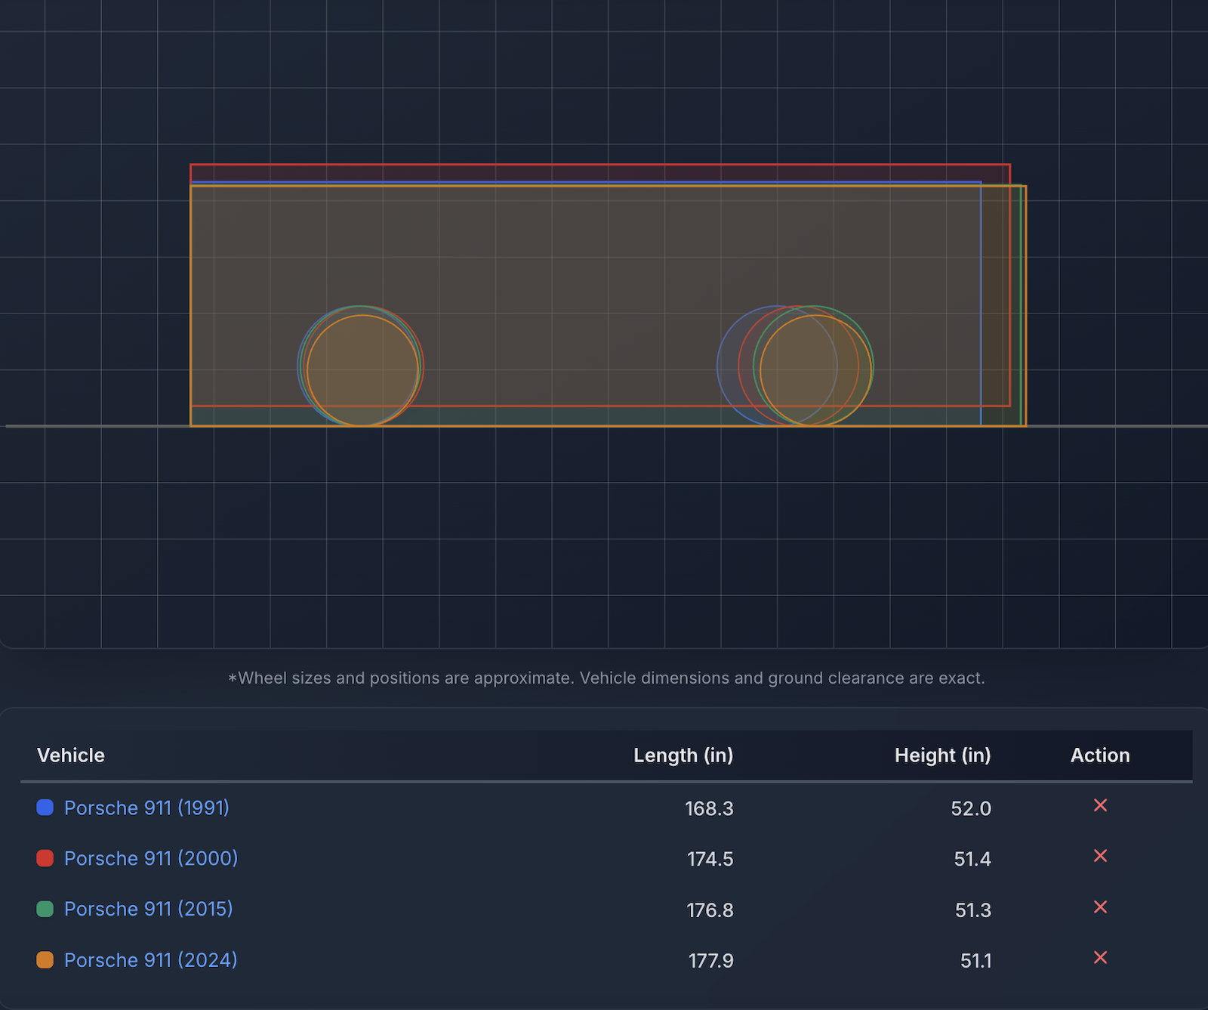Delete Porsche 911 (2015) from the comparison
Screen dimensions: 1208x1010
[1100, 907]
